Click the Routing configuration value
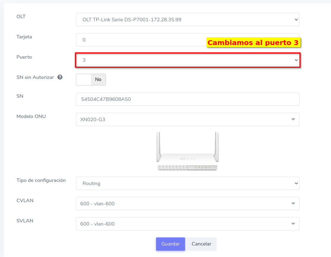The height and width of the screenshot is (257, 331). pyautogui.click(x=91, y=183)
